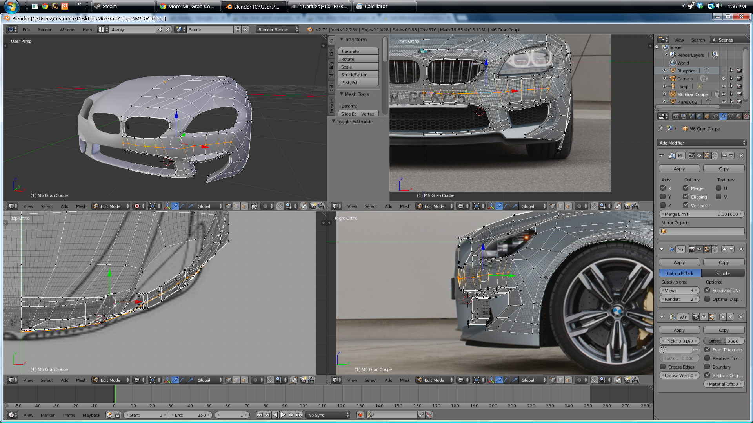Open the File menu
753x423 pixels.
[x=26, y=29]
